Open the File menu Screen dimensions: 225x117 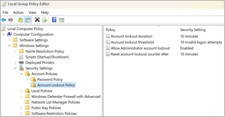5,12
